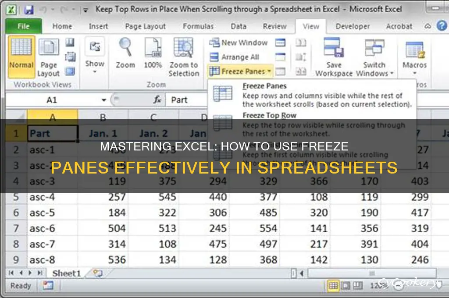Click Custom Views icon in ribbon

point(70,57)
